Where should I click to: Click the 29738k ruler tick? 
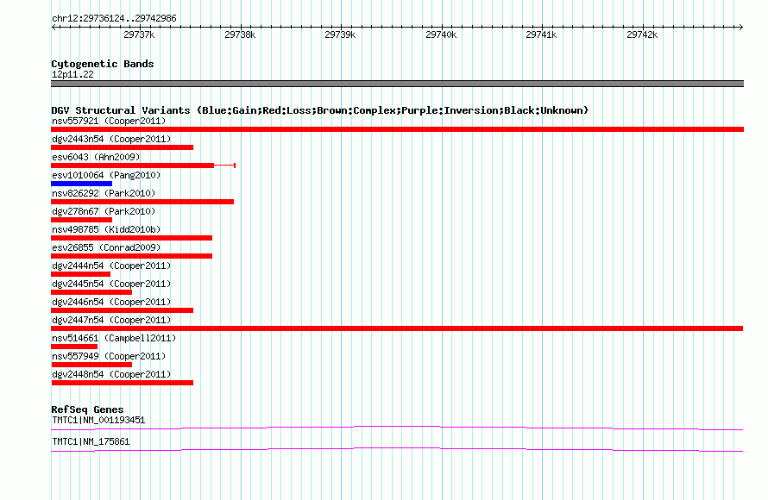coord(240,34)
